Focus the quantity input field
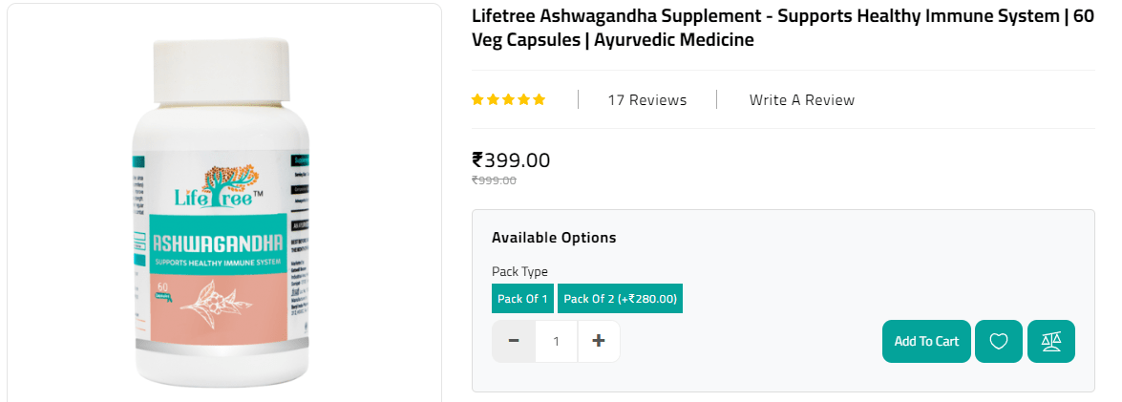The height and width of the screenshot is (402, 1122). [x=556, y=341]
